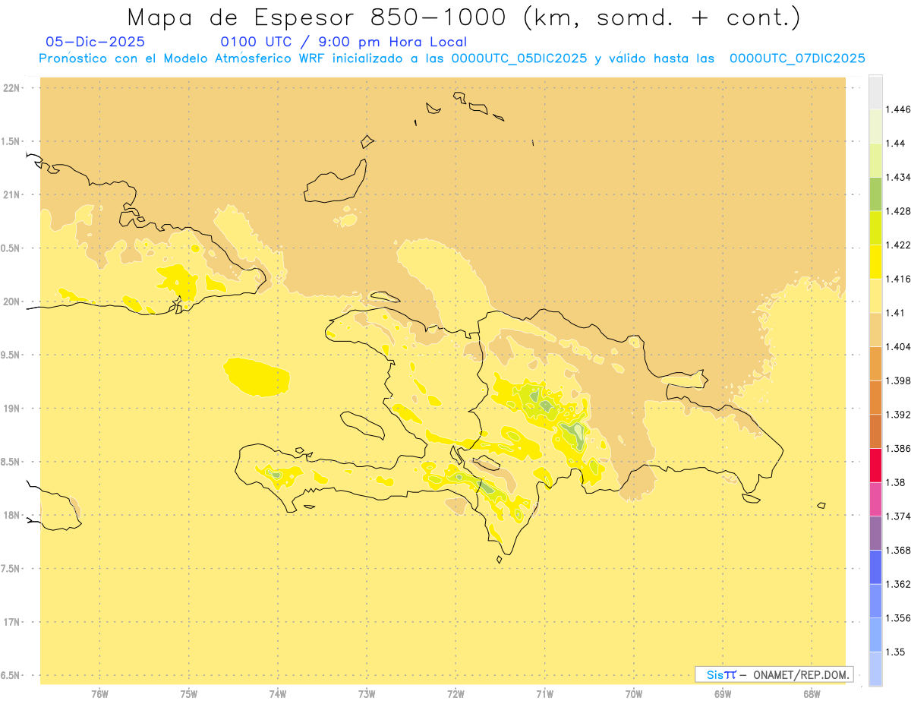Click the legend value '1.434'
This screenshot has width=911, height=704.
click(897, 178)
